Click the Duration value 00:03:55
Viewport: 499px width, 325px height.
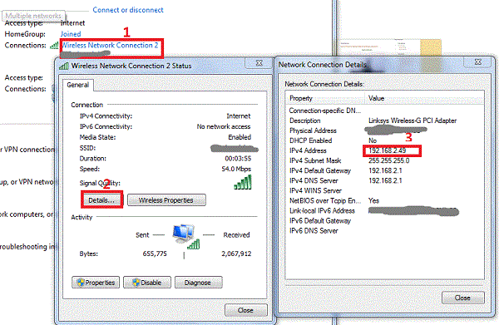click(x=238, y=159)
